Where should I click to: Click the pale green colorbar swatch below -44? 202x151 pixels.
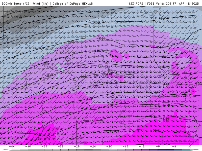pyautogui.click(x=16, y=150)
